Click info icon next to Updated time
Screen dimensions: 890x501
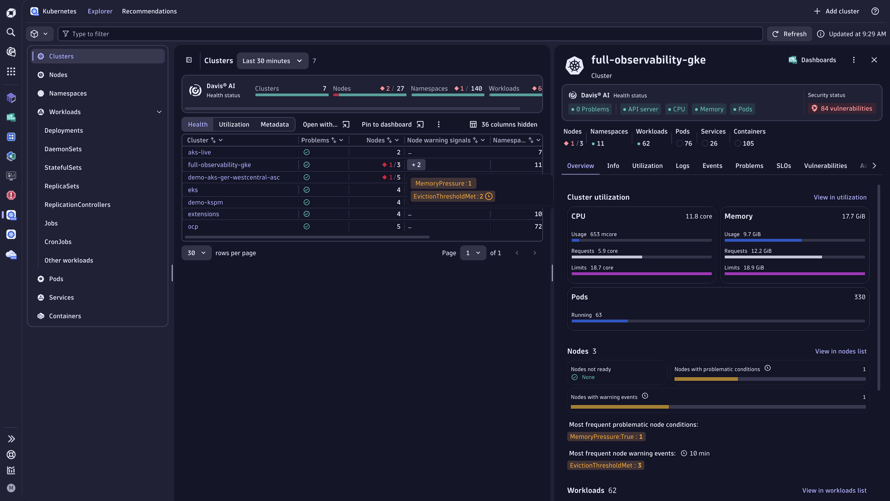point(820,34)
